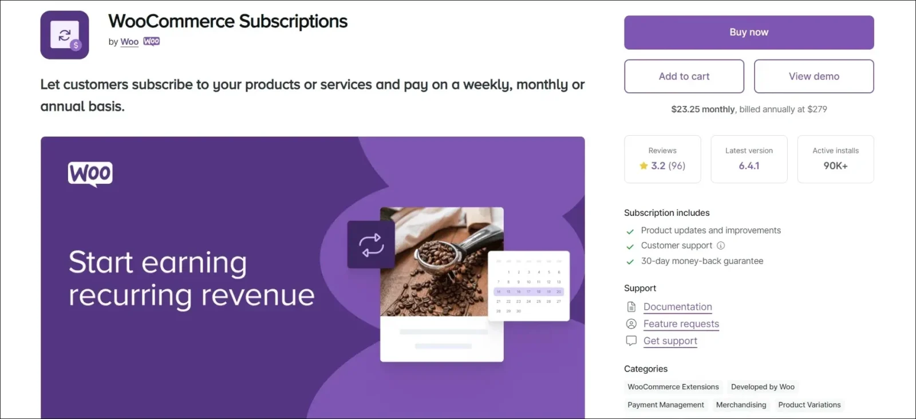Click the info icon beside Customer support

[x=720, y=245]
